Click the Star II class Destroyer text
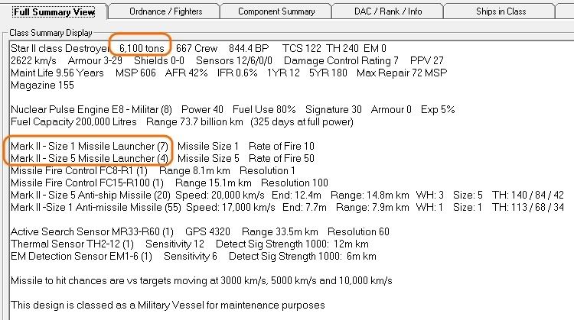 pyautogui.click(x=60, y=48)
